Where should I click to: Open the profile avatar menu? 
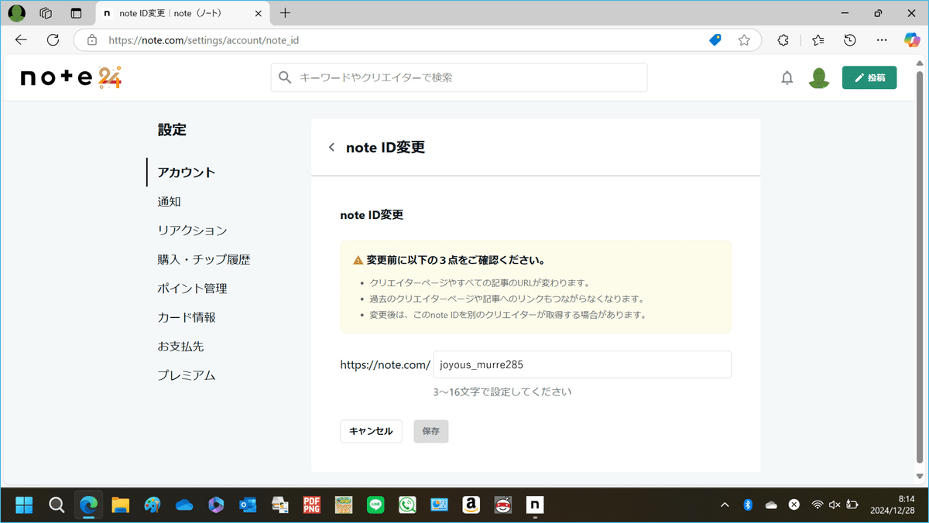pos(819,77)
